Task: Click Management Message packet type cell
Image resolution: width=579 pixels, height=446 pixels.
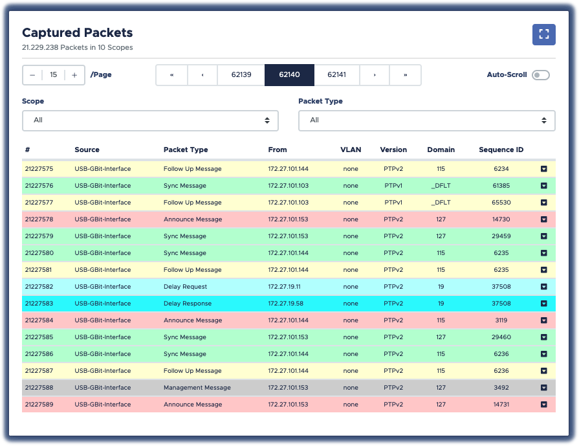Action: [x=197, y=388]
